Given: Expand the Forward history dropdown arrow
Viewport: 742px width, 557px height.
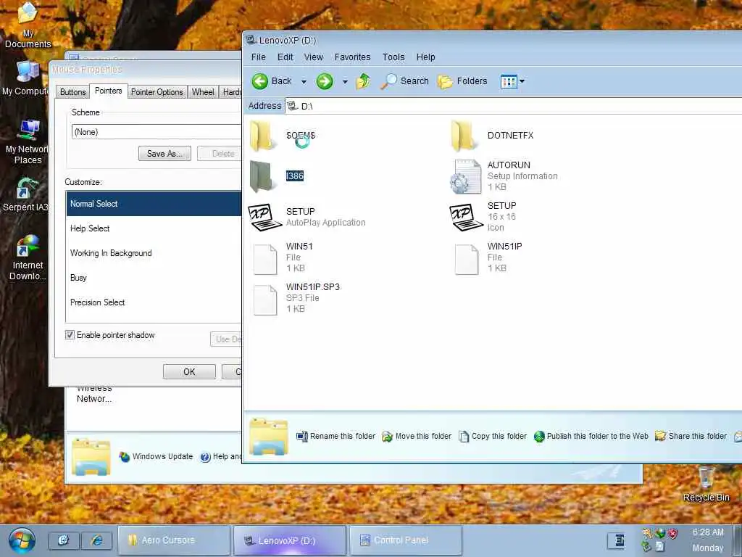Looking at the screenshot, I should [345, 82].
